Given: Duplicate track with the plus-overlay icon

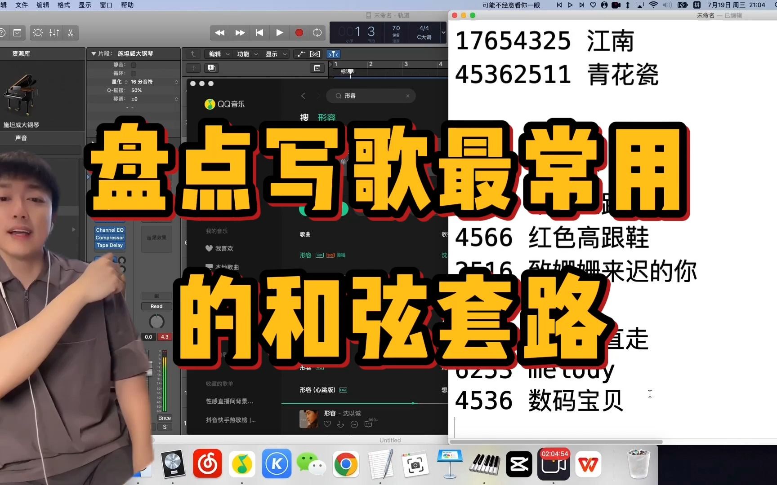Looking at the screenshot, I should (211, 68).
